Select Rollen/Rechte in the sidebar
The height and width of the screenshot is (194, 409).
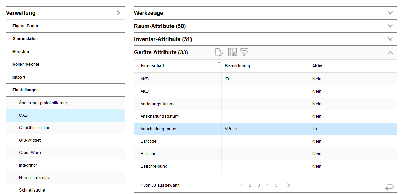26,64
